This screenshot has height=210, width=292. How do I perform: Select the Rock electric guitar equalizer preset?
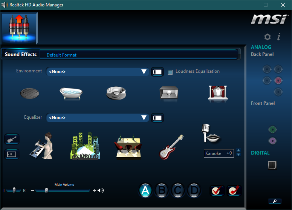[x=171, y=147]
